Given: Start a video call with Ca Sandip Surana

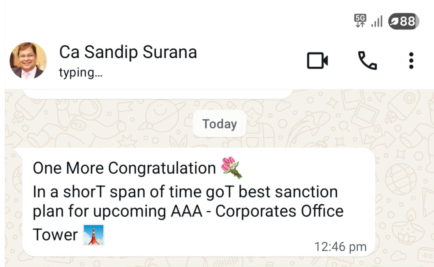Looking at the screenshot, I should click(317, 61).
